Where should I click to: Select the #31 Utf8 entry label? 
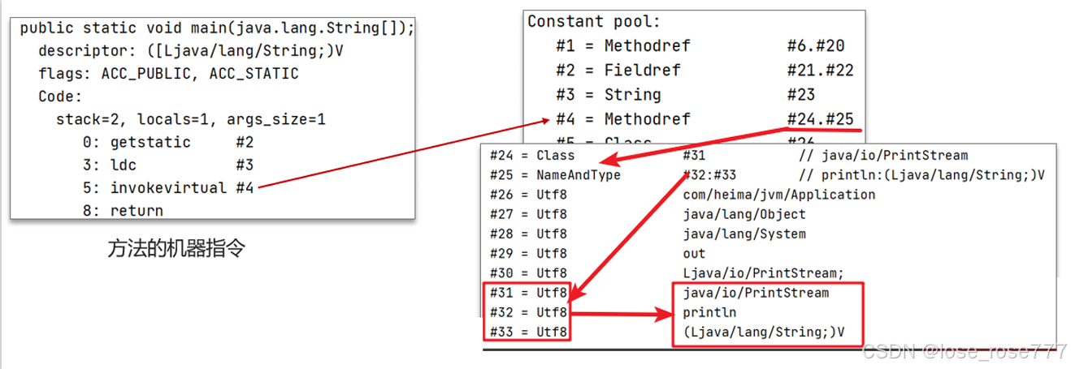(529, 293)
